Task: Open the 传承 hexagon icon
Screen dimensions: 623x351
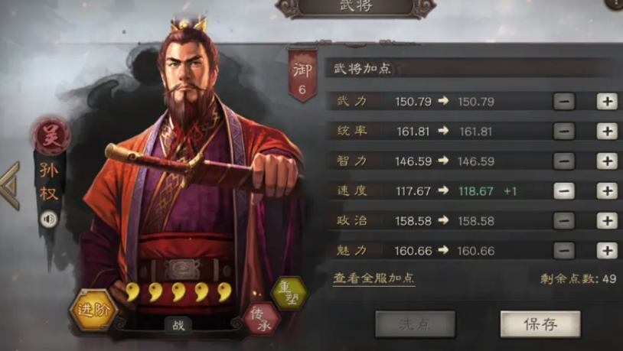Action: click(262, 319)
